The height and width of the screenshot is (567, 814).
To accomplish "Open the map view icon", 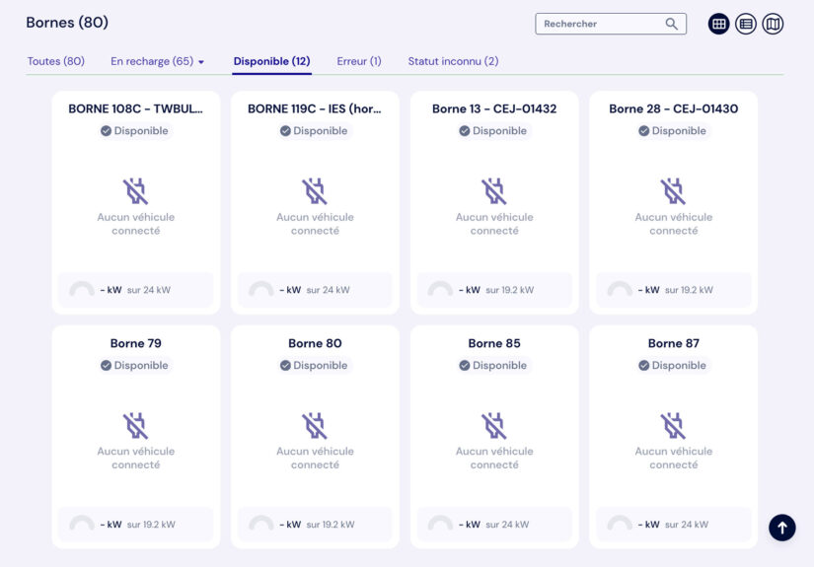I will point(773,24).
